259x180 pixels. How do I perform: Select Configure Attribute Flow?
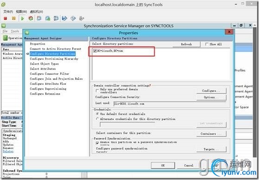tap(48, 84)
